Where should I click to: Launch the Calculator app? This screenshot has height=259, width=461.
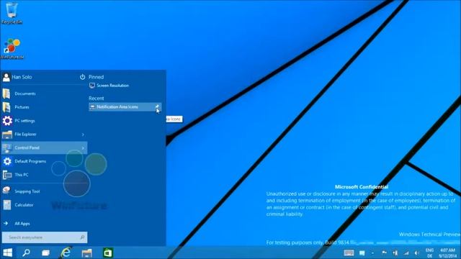pyautogui.click(x=44, y=204)
